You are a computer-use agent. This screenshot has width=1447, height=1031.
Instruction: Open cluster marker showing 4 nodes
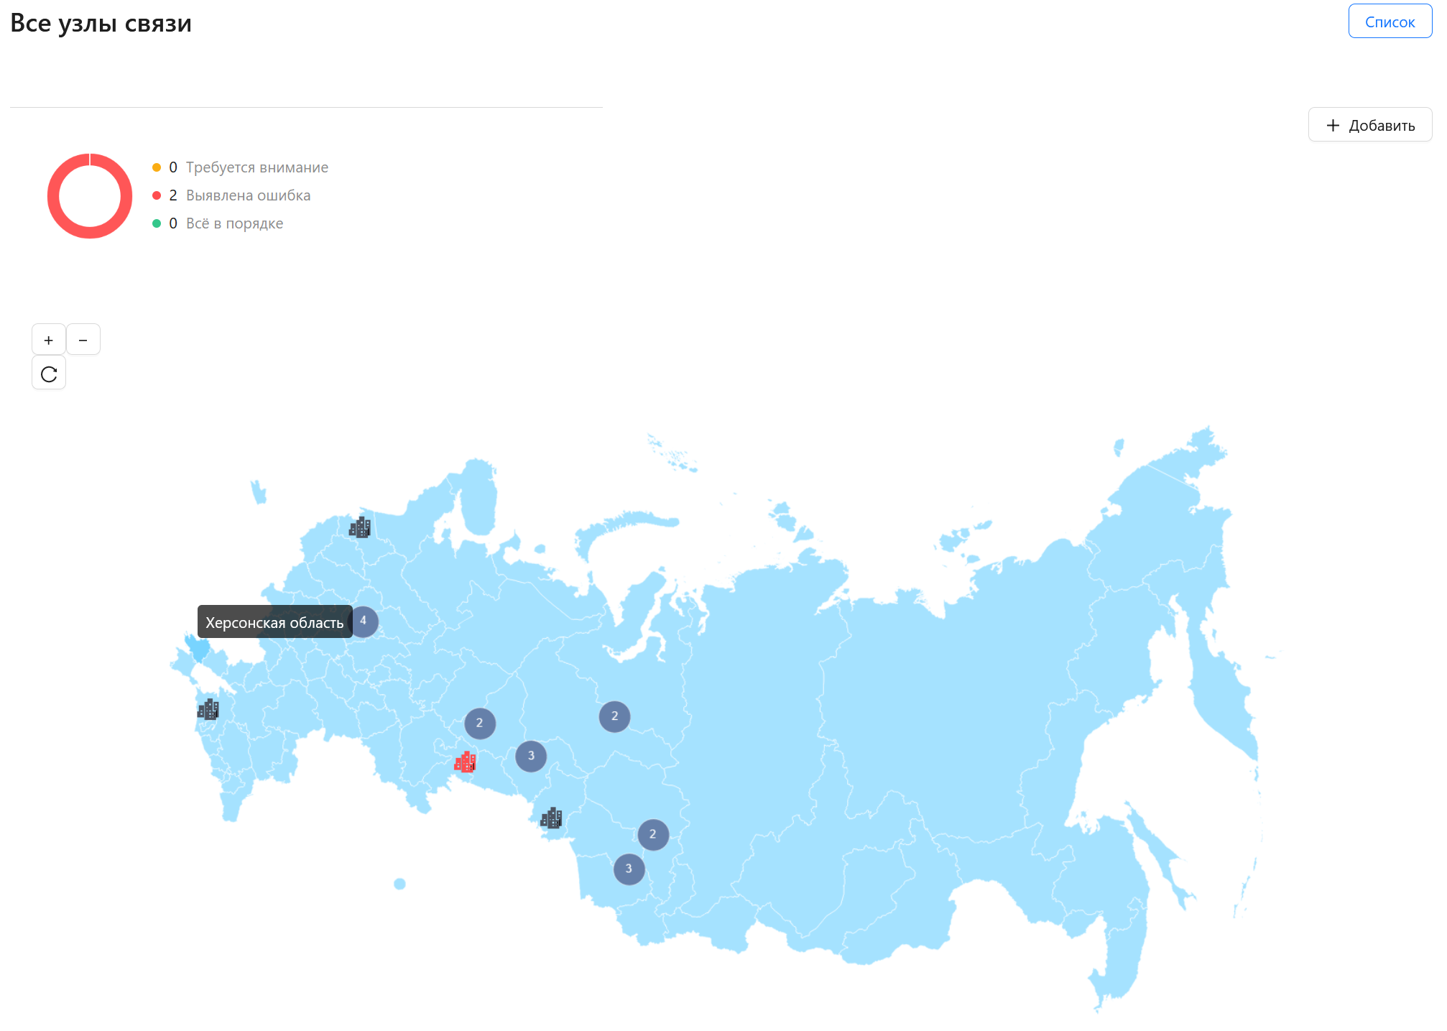pos(364,621)
